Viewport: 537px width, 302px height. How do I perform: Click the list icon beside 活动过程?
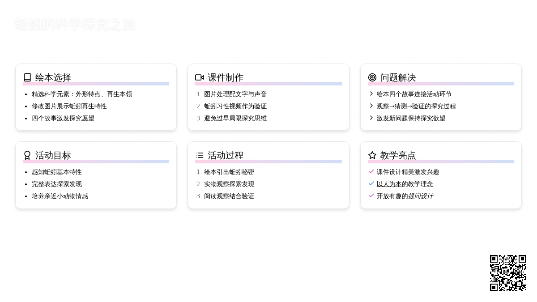click(x=200, y=155)
